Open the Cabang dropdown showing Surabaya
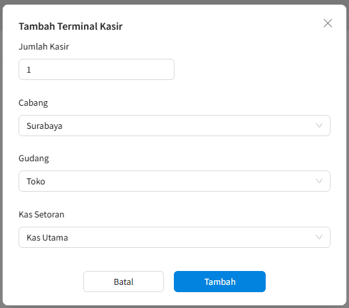349x308 pixels. click(174, 126)
